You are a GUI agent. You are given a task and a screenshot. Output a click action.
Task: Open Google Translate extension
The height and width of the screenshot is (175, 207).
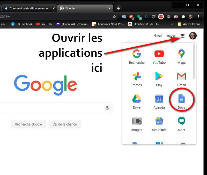pos(124,17)
